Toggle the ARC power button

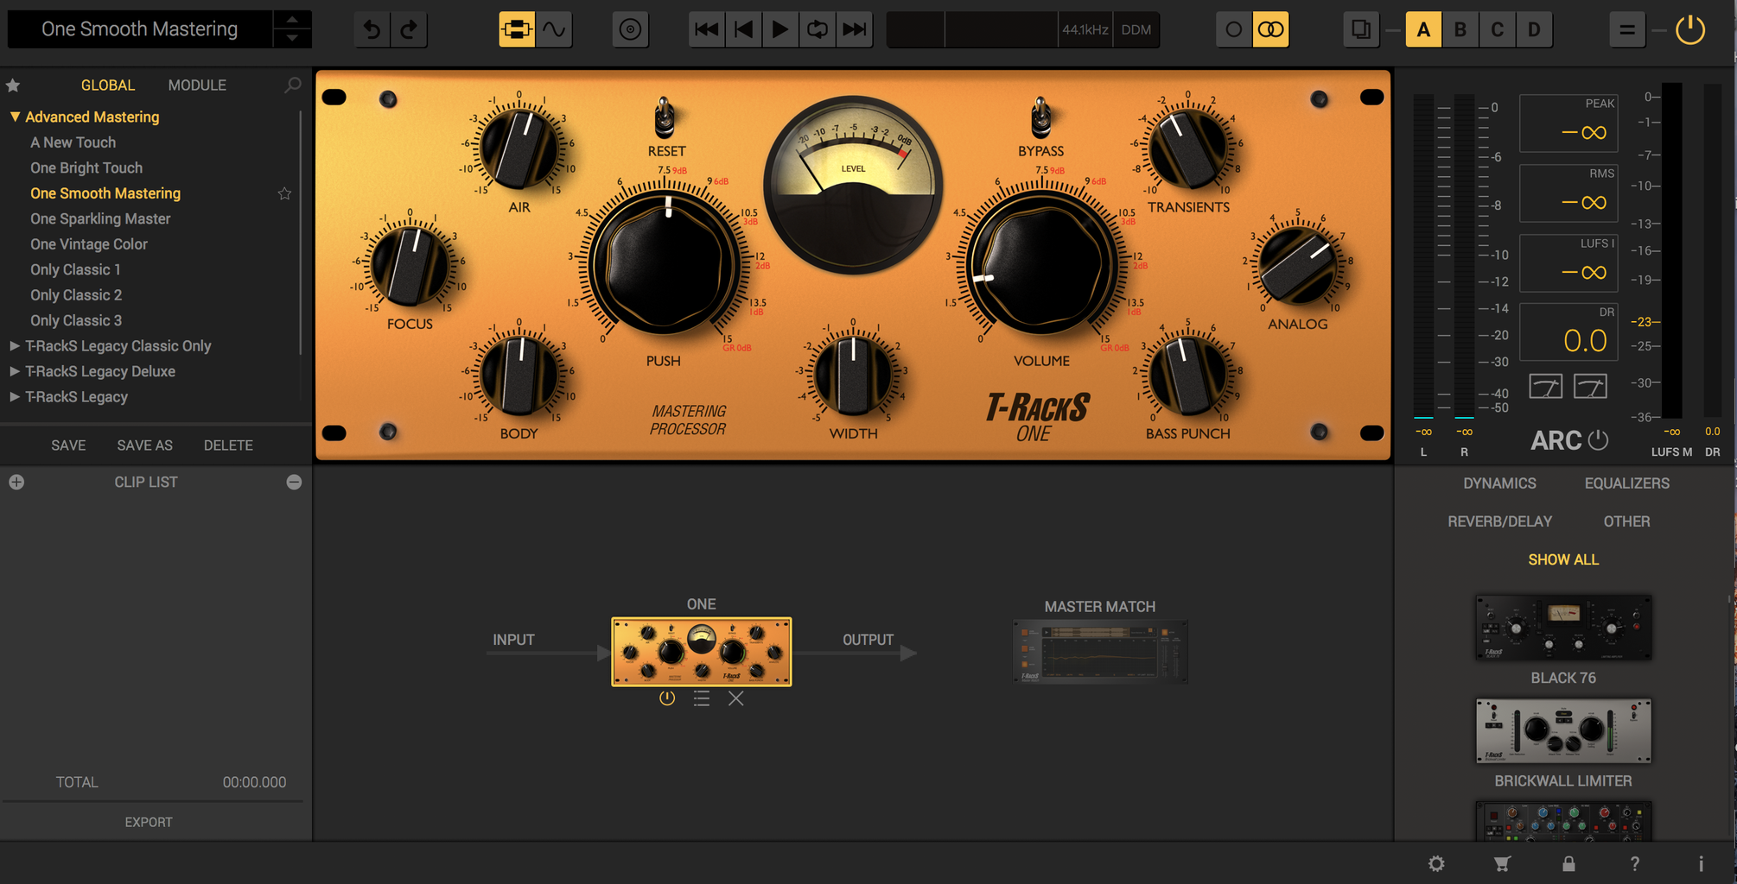tap(1599, 440)
